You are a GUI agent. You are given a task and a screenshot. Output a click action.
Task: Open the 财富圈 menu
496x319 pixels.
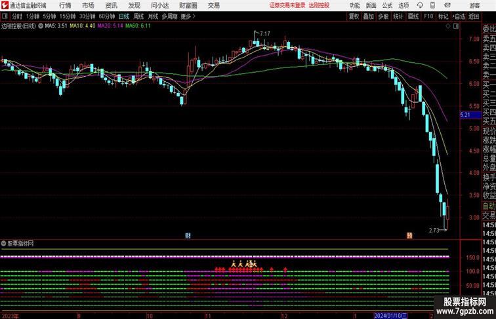click(x=188, y=5)
